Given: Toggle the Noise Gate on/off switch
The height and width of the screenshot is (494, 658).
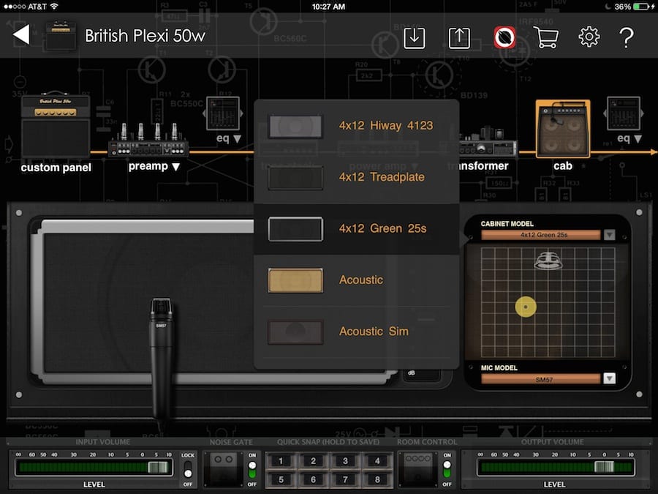Looking at the screenshot, I should coord(252,468).
